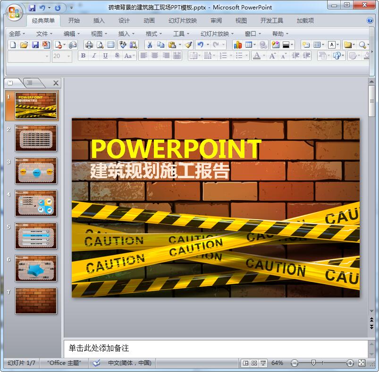Open the font name combo box
This screenshot has height=372, width=379.
point(29,57)
